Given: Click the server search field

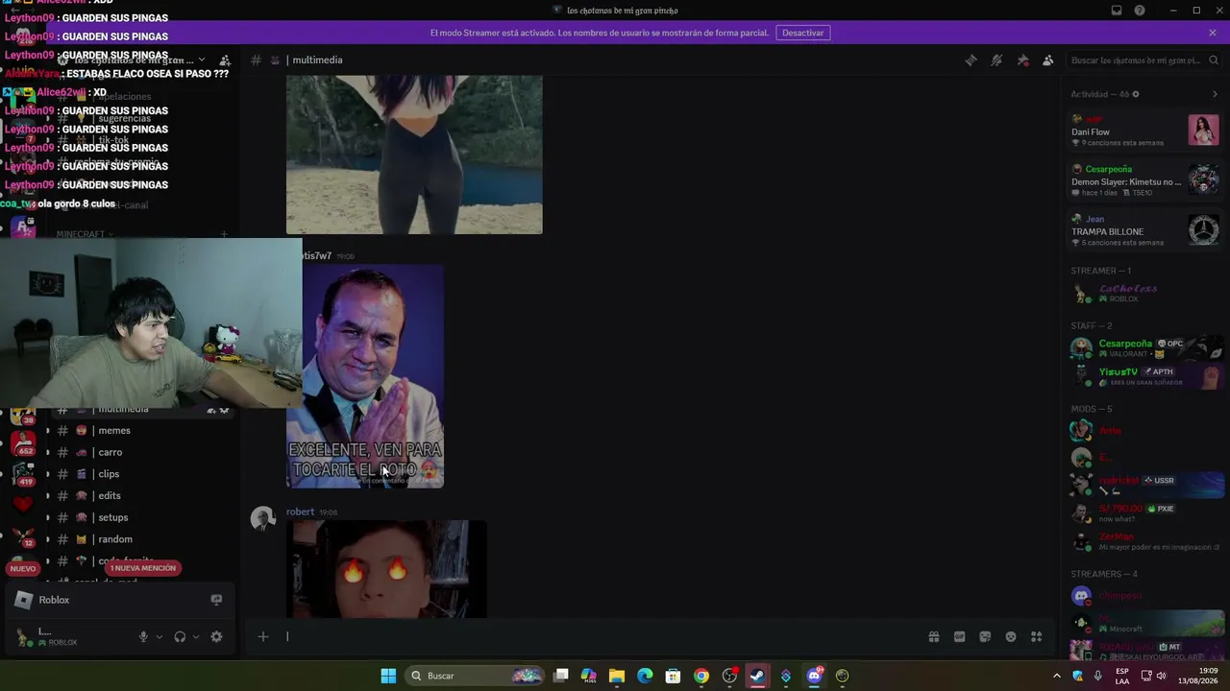Looking at the screenshot, I should pos(1143,60).
